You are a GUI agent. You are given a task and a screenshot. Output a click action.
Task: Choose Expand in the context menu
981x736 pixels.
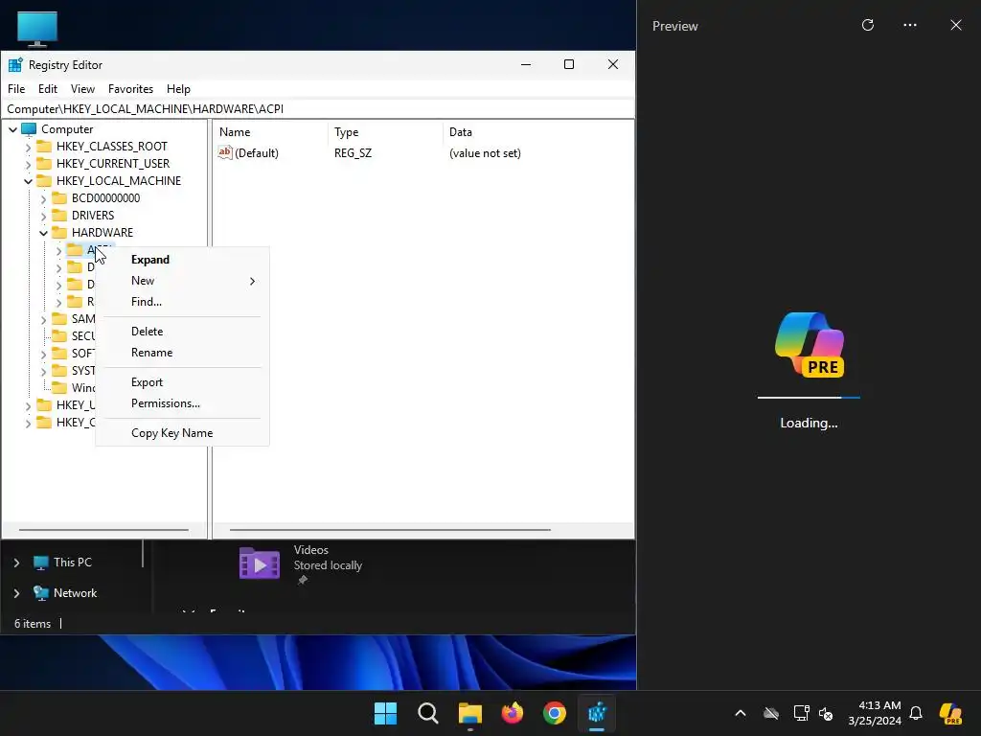(182, 260)
